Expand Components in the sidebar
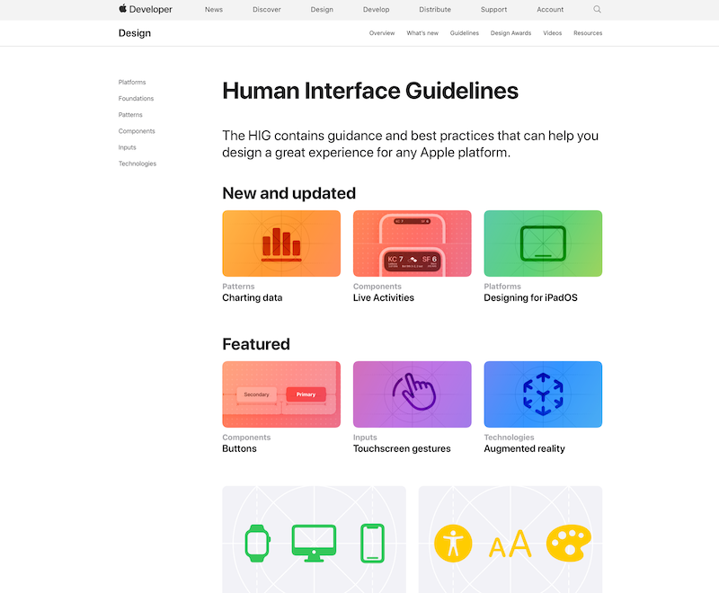This screenshot has height=593, width=719. point(137,131)
